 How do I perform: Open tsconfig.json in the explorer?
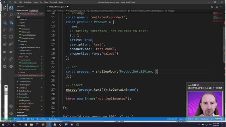coord(24,107)
